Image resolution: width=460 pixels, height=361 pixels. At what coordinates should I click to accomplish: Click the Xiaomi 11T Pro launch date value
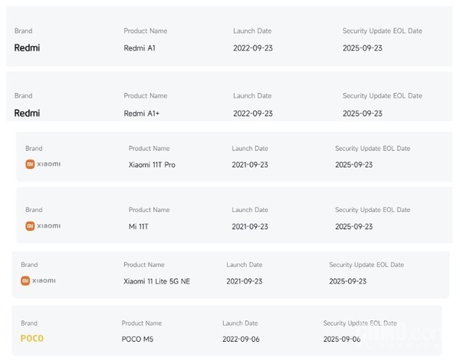[x=251, y=164]
